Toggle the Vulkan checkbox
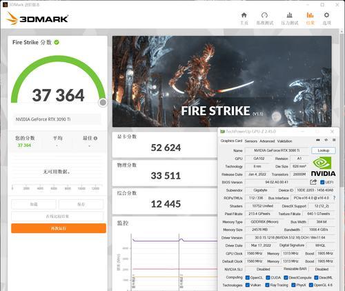The image size is (345, 291). click(248, 285)
